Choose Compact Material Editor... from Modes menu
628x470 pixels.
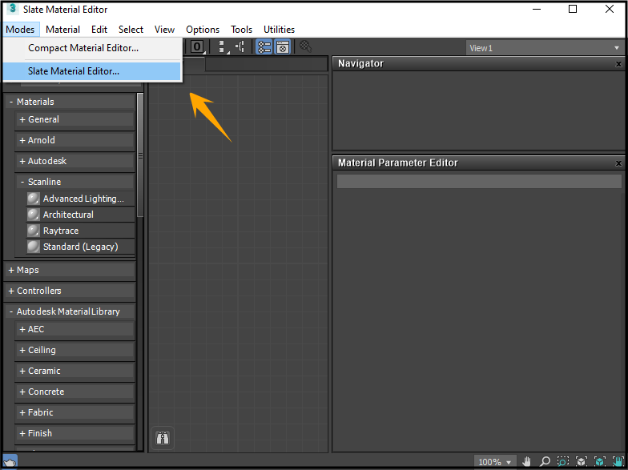tap(93, 48)
